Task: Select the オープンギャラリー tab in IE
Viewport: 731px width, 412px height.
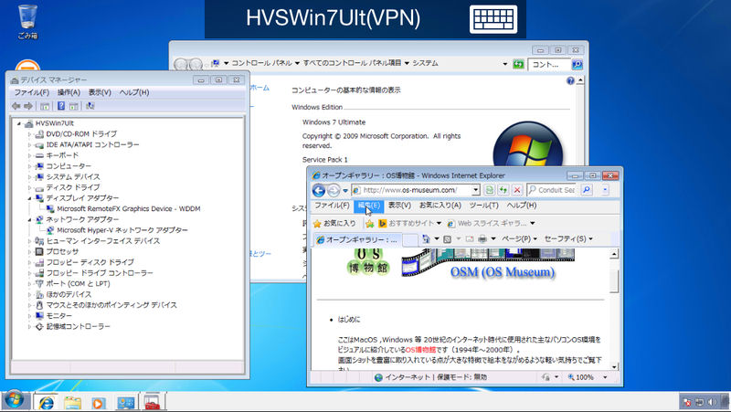Action: point(357,240)
